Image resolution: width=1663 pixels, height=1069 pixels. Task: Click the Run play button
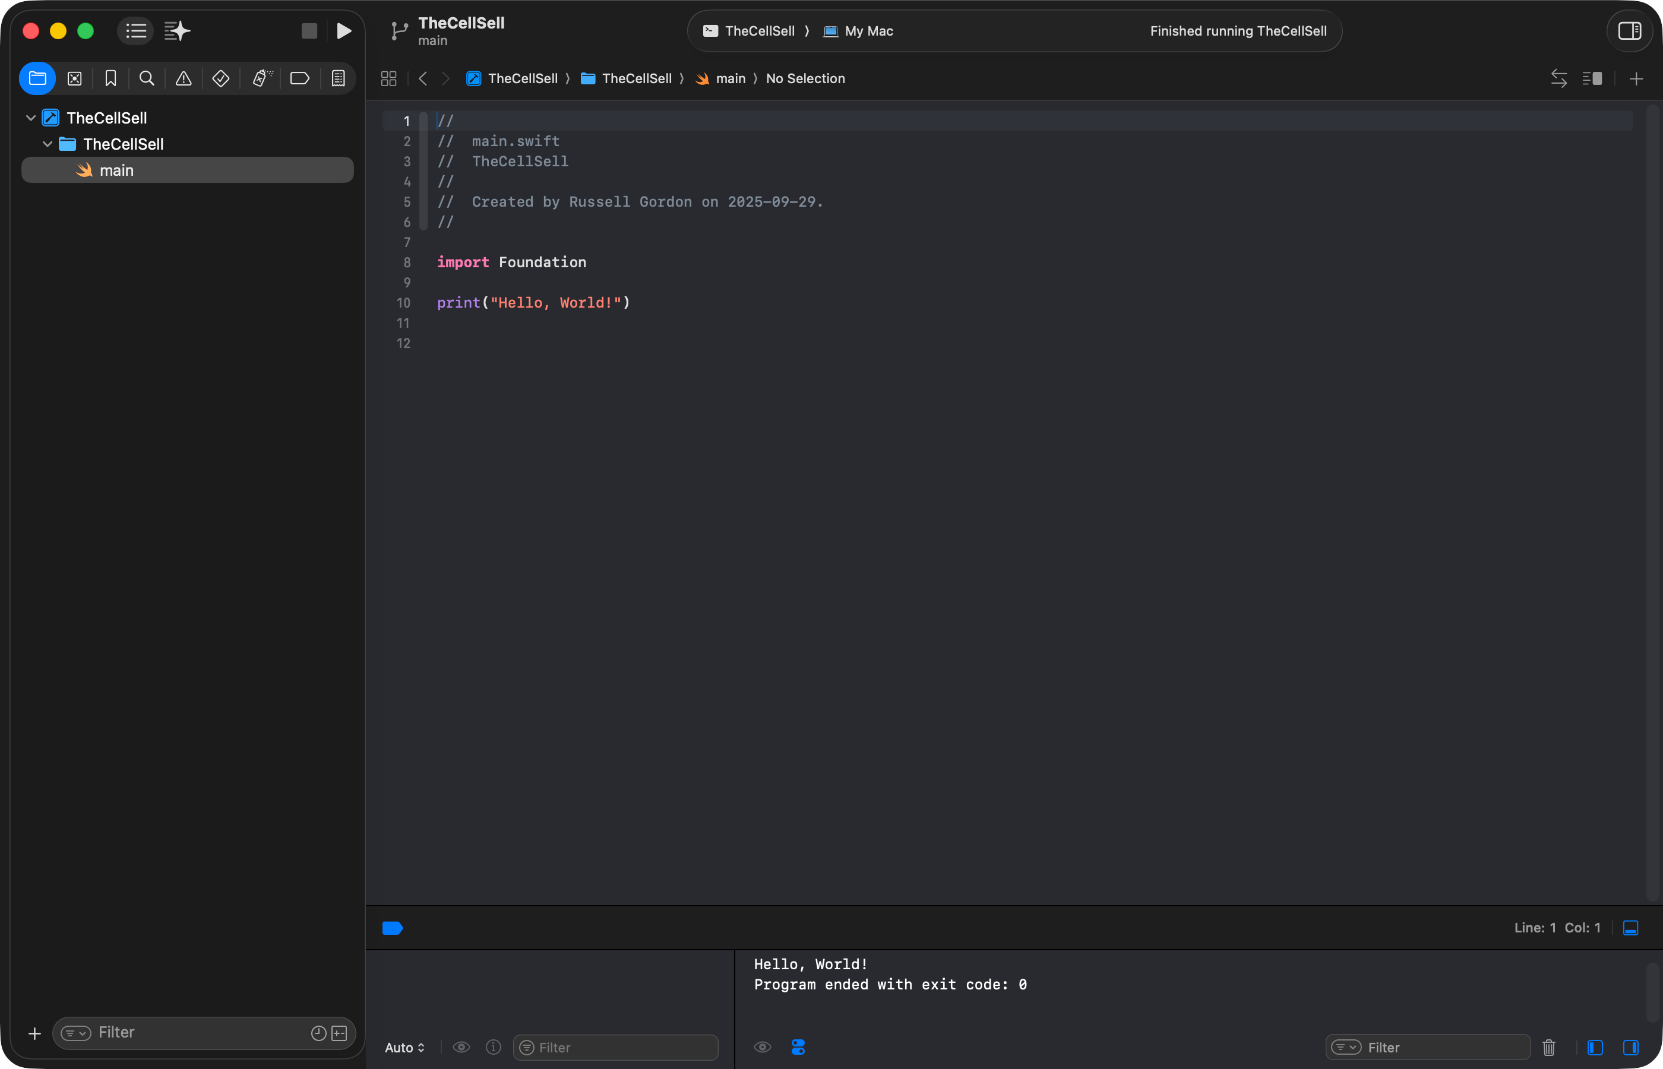tap(343, 30)
